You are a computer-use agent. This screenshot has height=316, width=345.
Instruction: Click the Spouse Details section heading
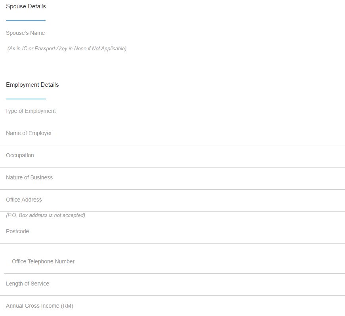tap(26, 6)
